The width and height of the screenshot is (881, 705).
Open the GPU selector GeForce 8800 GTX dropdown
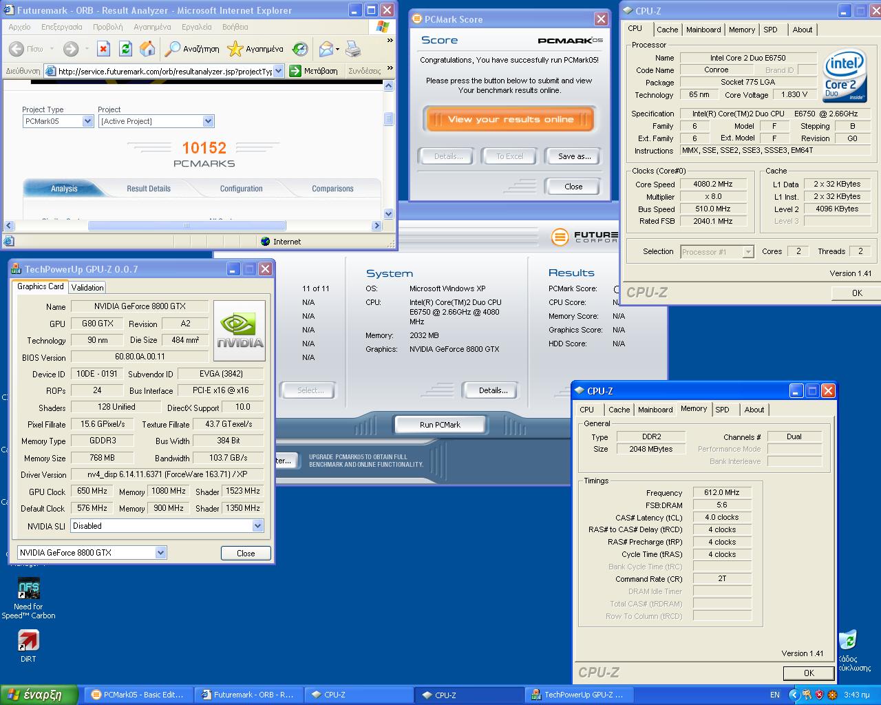160,552
